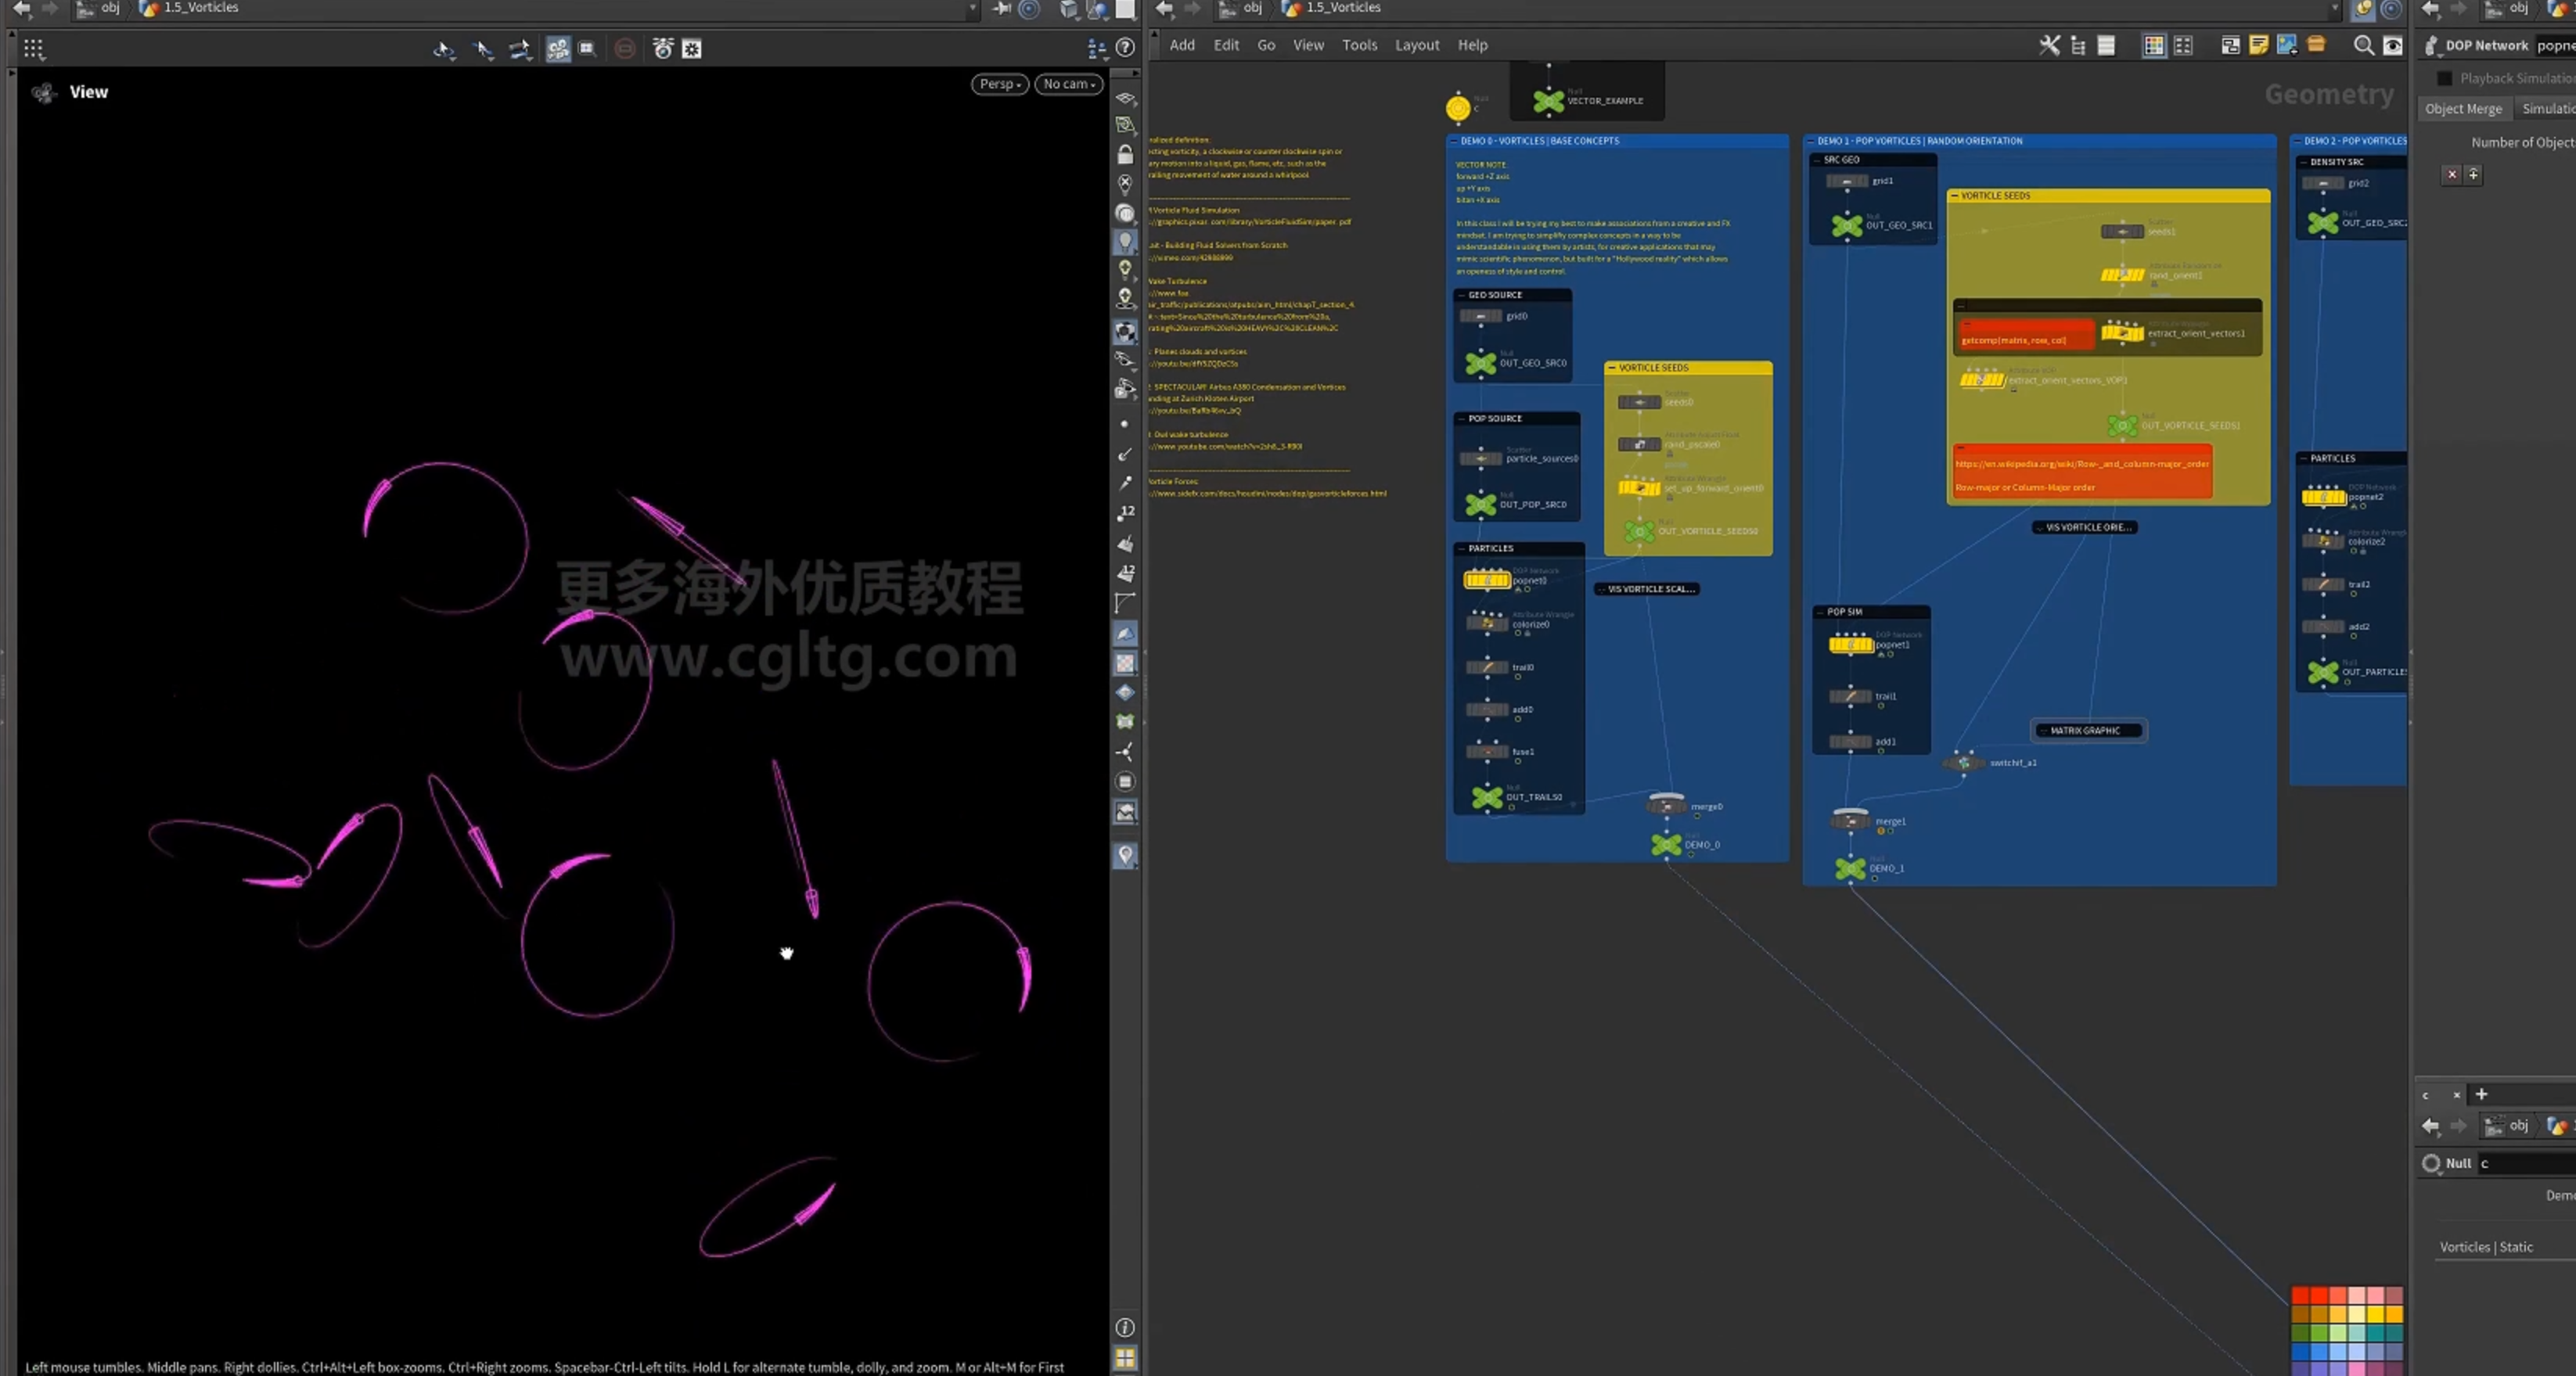
Task: Click the red X remove object button
Action: click(x=2452, y=174)
